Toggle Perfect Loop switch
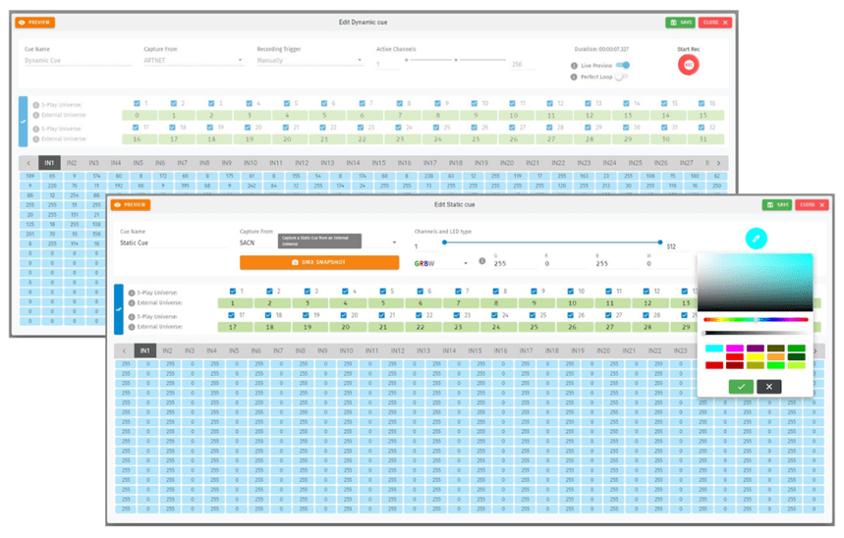The image size is (844, 538). [621, 77]
